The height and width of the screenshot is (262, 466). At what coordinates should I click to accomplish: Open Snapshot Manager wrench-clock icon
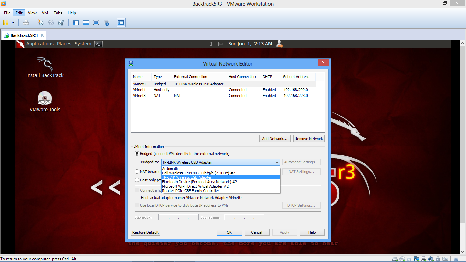[x=61, y=23]
